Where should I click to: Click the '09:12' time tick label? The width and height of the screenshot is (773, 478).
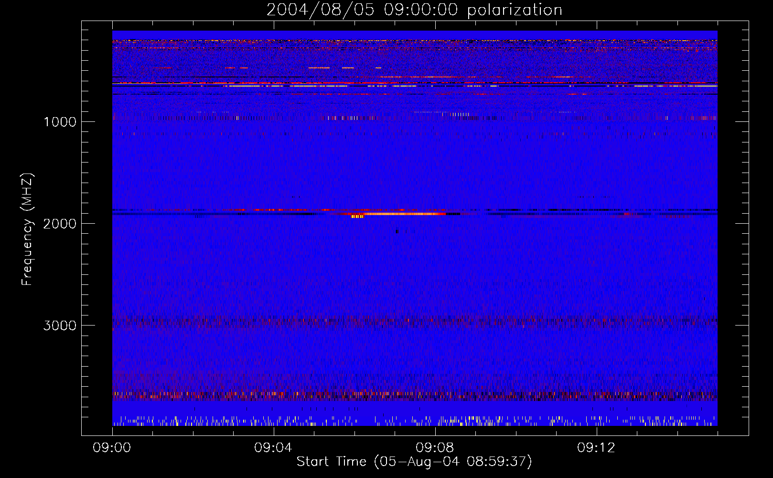tap(596, 448)
